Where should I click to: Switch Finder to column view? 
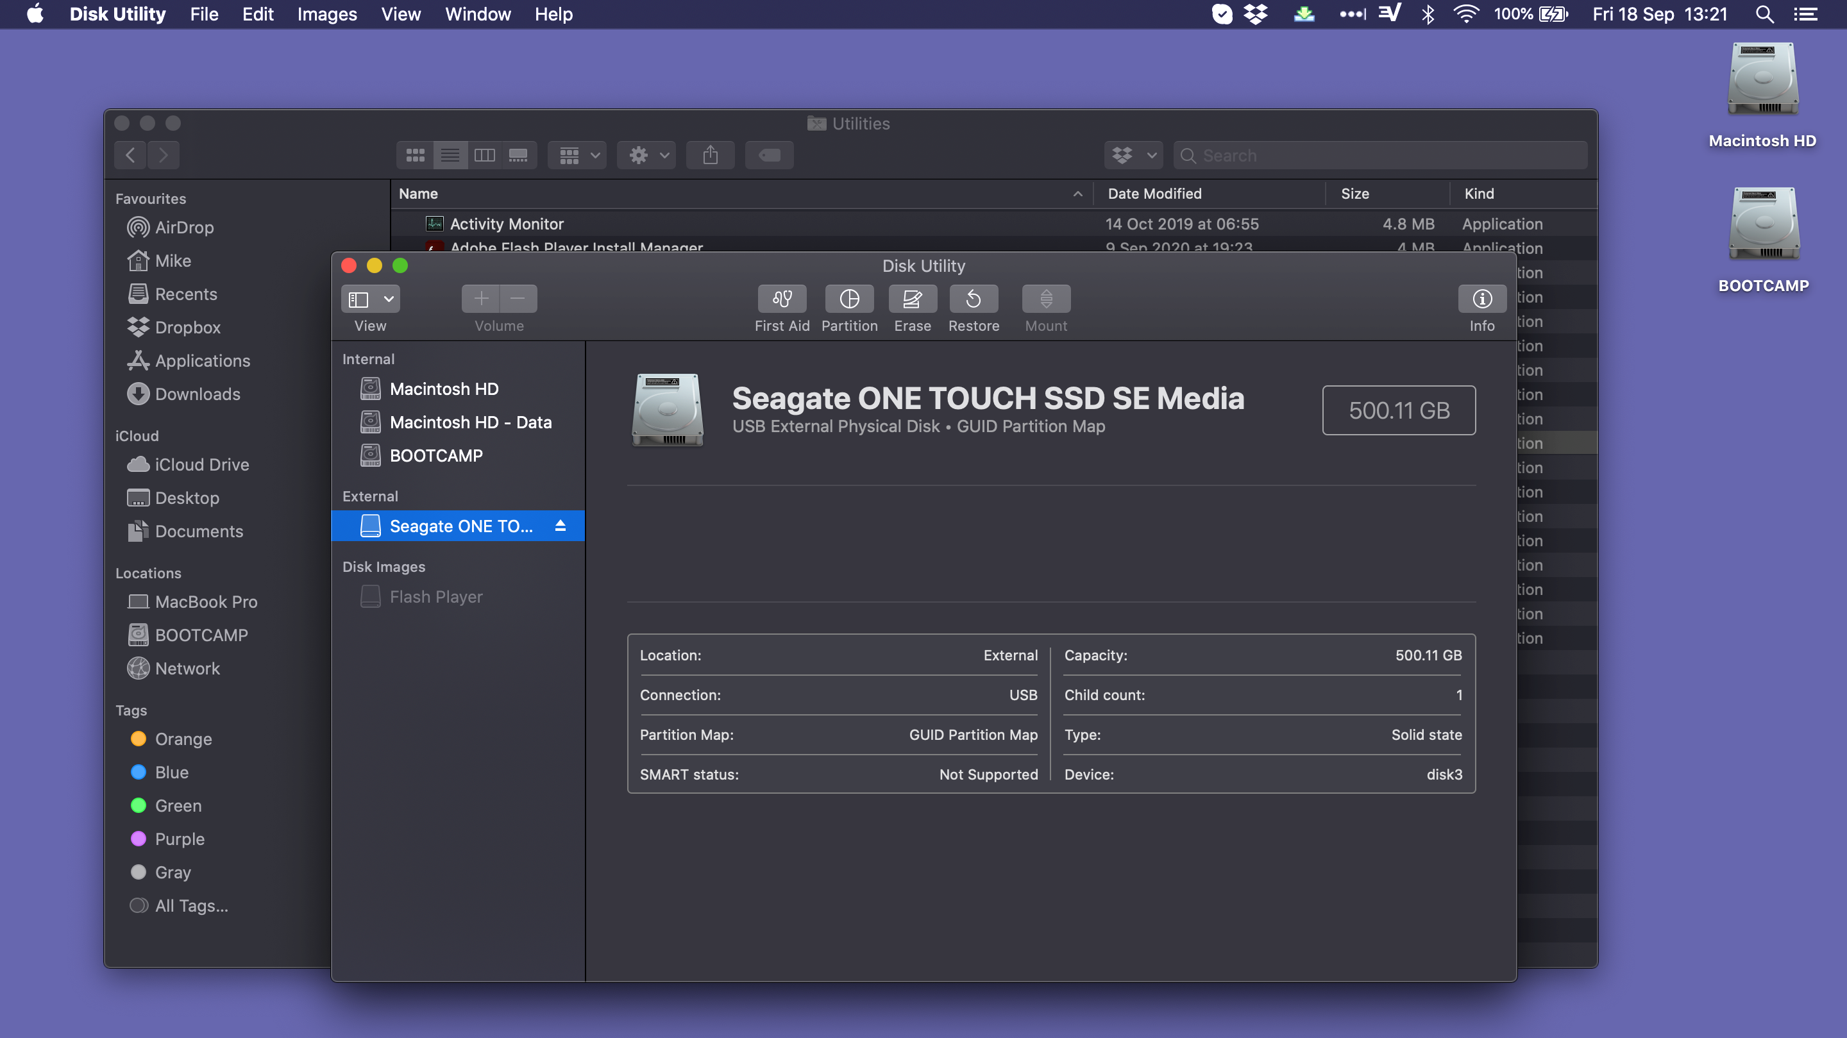coord(485,155)
